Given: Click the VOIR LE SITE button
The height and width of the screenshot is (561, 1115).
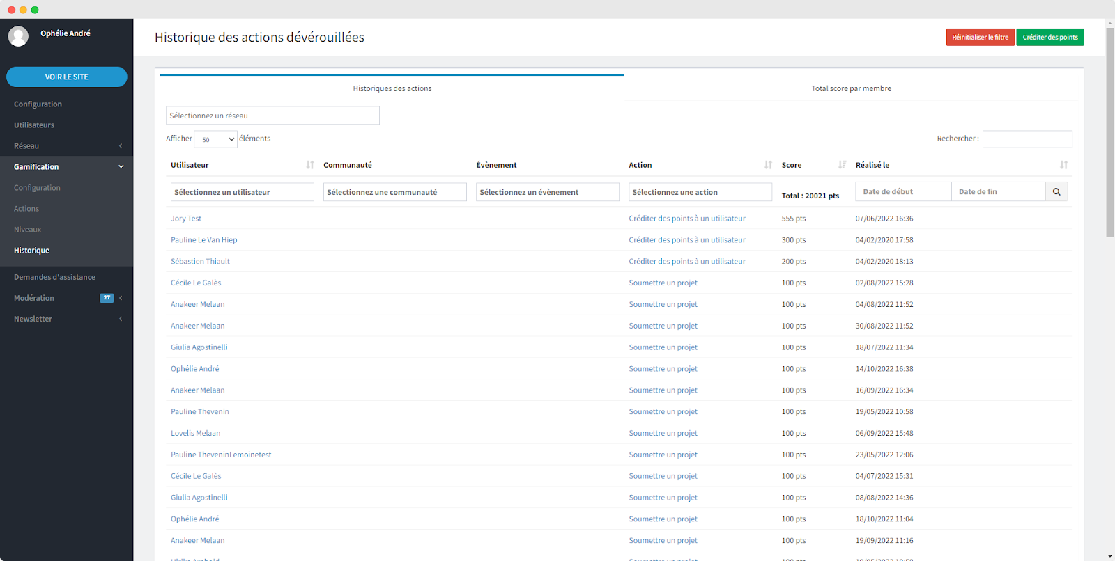Looking at the screenshot, I should pos(67,77).
